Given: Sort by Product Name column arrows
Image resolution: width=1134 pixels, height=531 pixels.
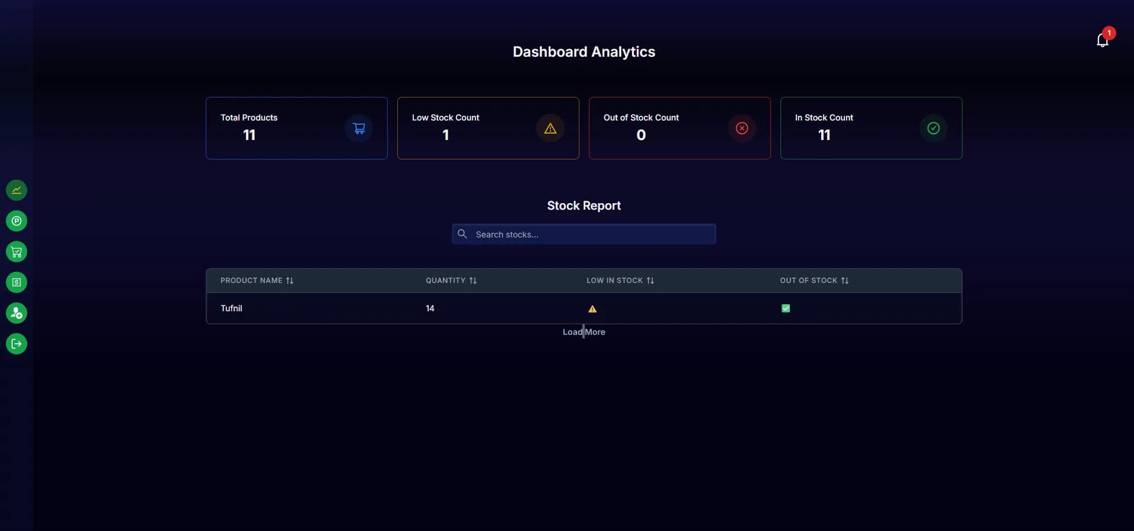Looking at the screenshot, I should point(290,281).
